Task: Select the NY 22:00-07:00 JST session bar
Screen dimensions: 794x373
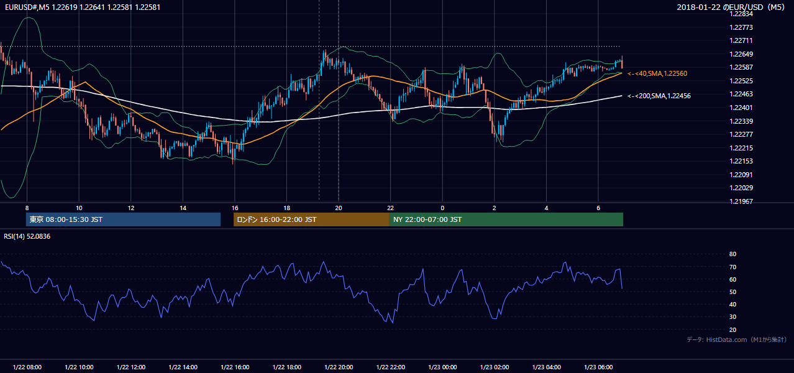Action: tap(506, 219)
